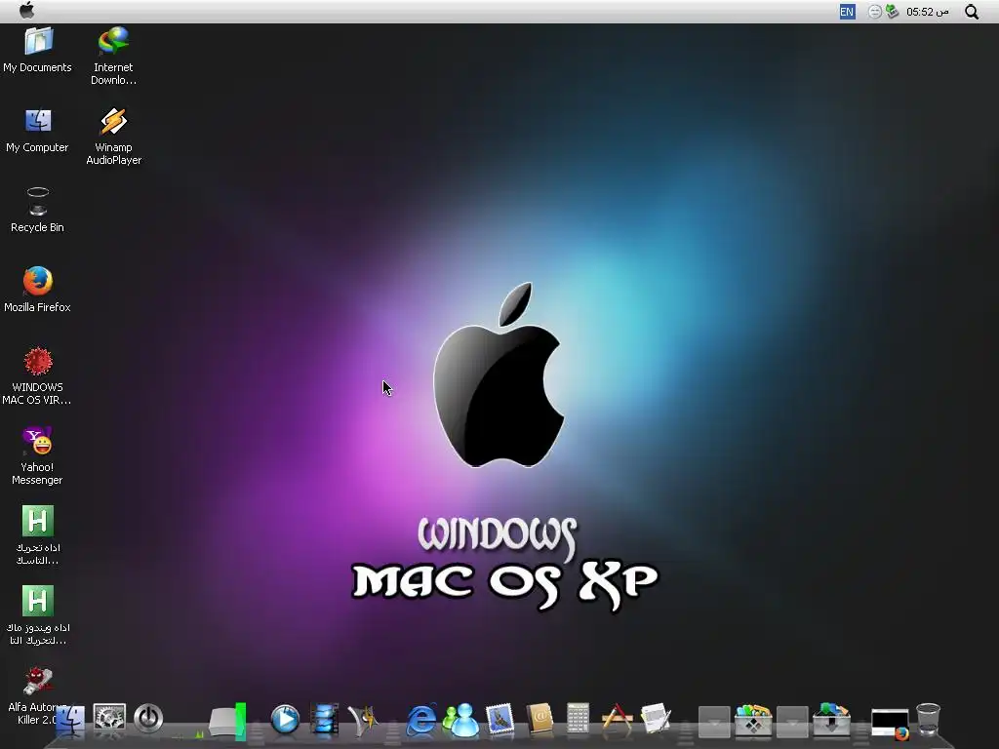Open the Winamp lightning dock icon
The height and width of the screenshot is (749, 999).
[x=363, y=720]
